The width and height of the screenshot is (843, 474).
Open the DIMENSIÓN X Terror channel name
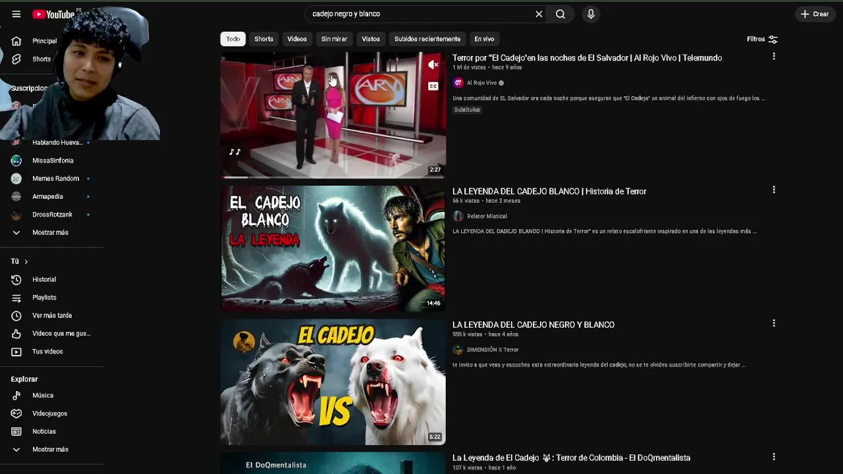(493, 350)
